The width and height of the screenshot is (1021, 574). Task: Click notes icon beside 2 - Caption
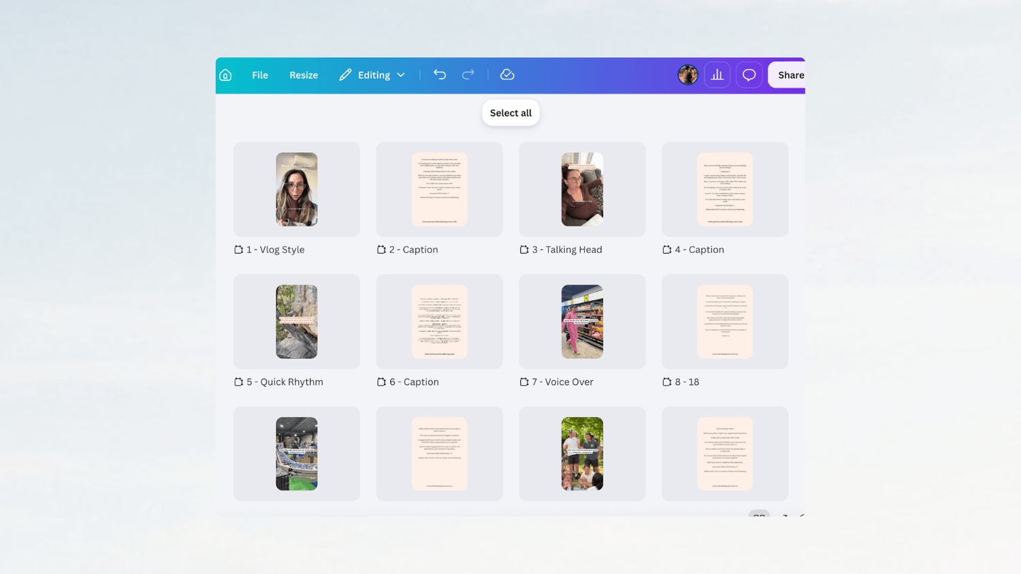382,250
